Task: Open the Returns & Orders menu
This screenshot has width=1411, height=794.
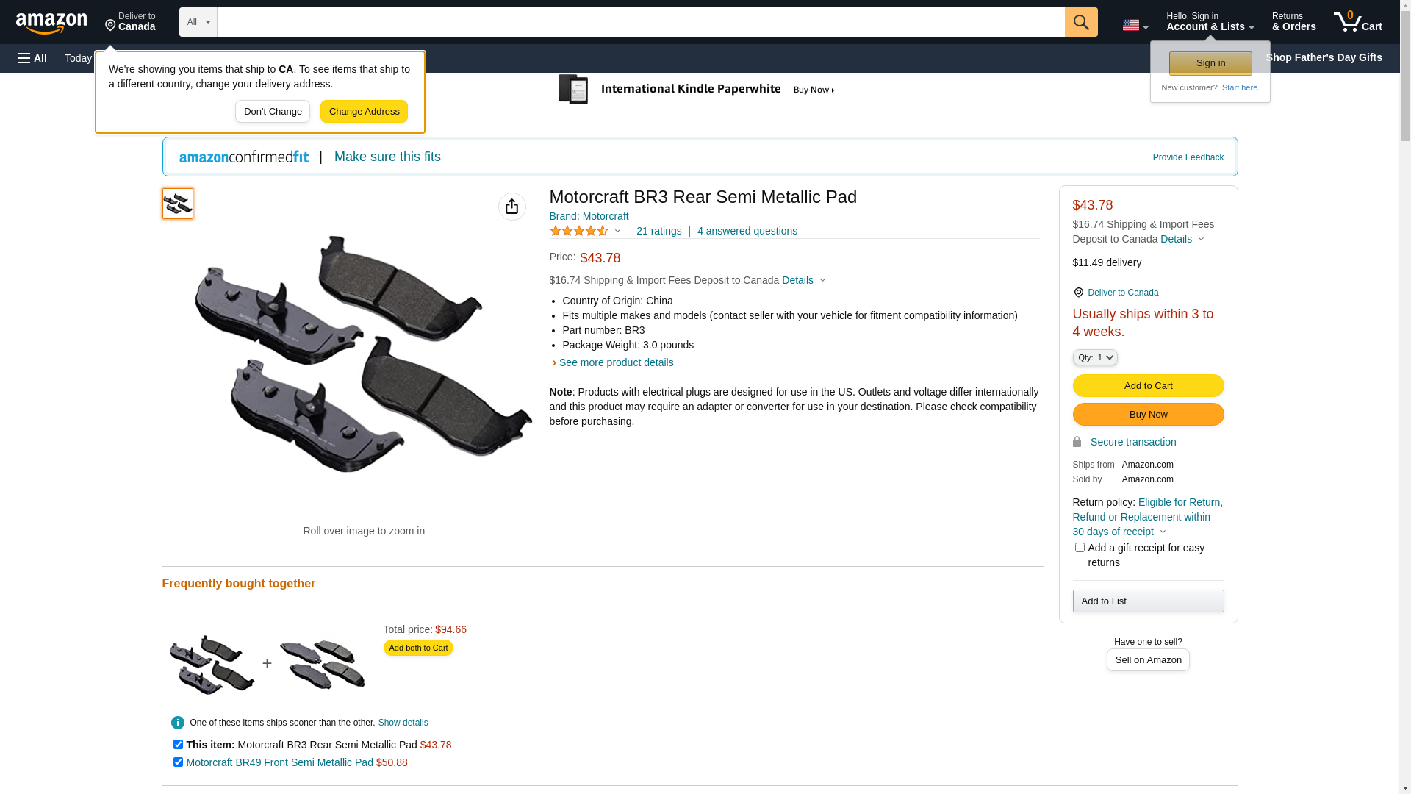Action: pyautogui.click(x=1293, y=22)
